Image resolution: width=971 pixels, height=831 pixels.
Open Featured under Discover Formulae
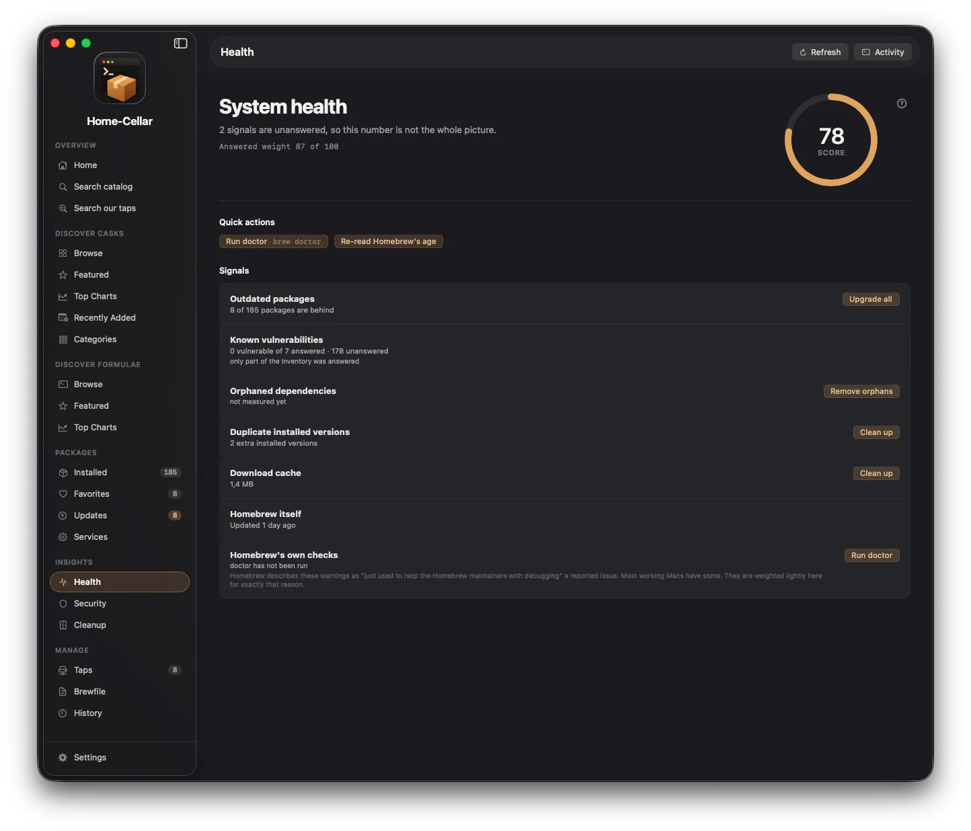point(120,406)
